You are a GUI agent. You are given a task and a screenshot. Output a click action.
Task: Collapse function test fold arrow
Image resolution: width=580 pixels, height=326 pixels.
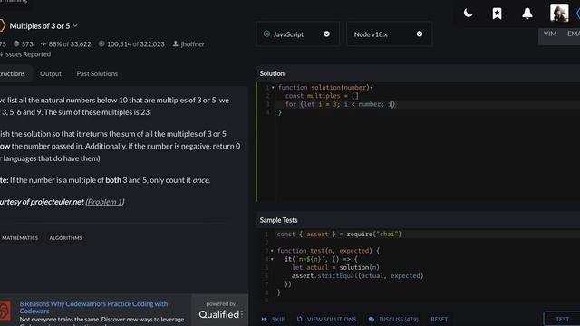point(272,251)
